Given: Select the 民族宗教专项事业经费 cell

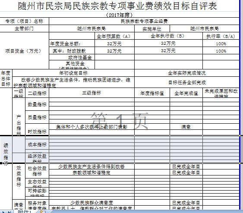Looking at the screenshot, I should click(144, 21).
